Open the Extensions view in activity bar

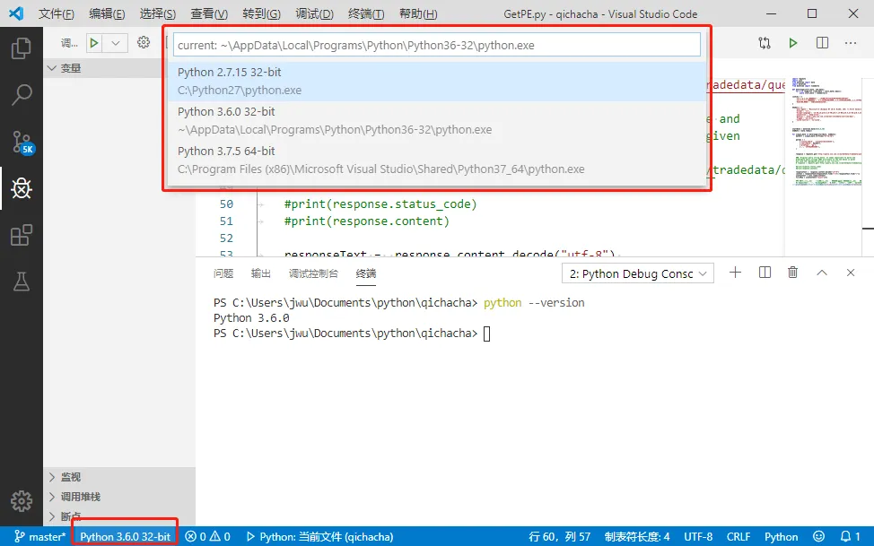(22, 235)
